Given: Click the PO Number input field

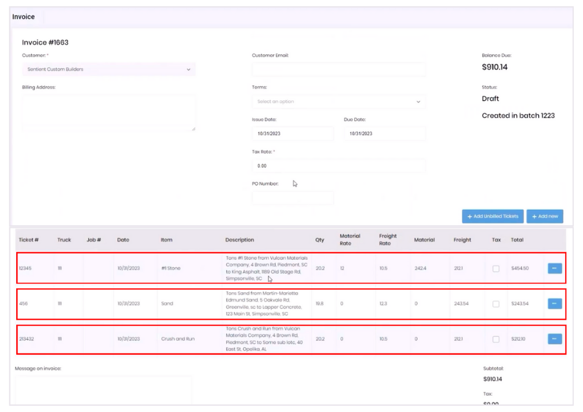Looking at the screenshot, I should click(x=293, y=198).
